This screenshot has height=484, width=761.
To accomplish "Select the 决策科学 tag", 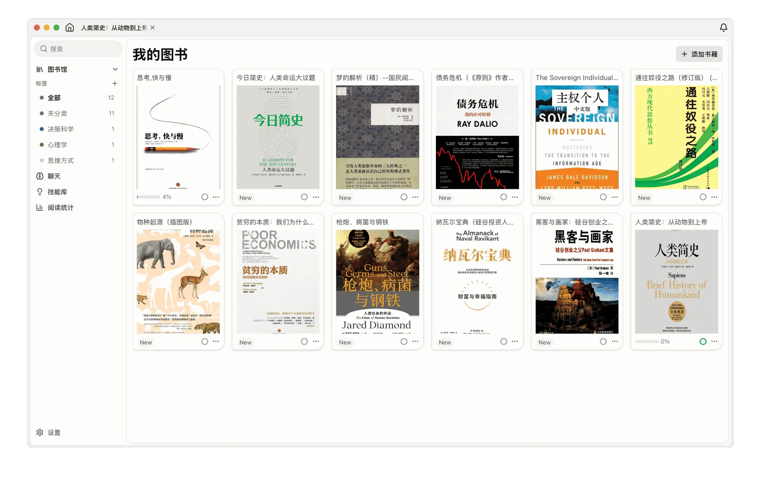I will [x=60, y=129].
